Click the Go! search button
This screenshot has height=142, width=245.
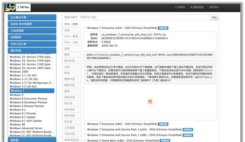214,17
